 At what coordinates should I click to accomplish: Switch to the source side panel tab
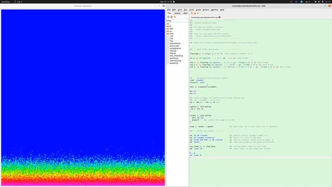click(x=177, y=14)
